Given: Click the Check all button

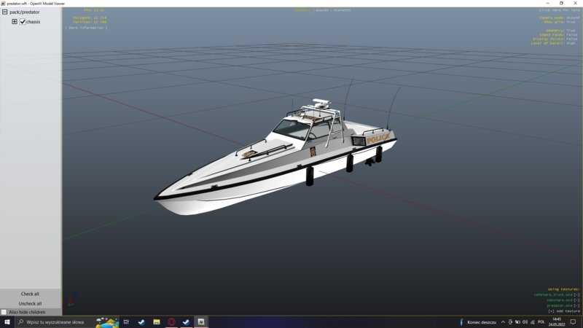Looking at the screenshot, I should click(x=30, y=294).
